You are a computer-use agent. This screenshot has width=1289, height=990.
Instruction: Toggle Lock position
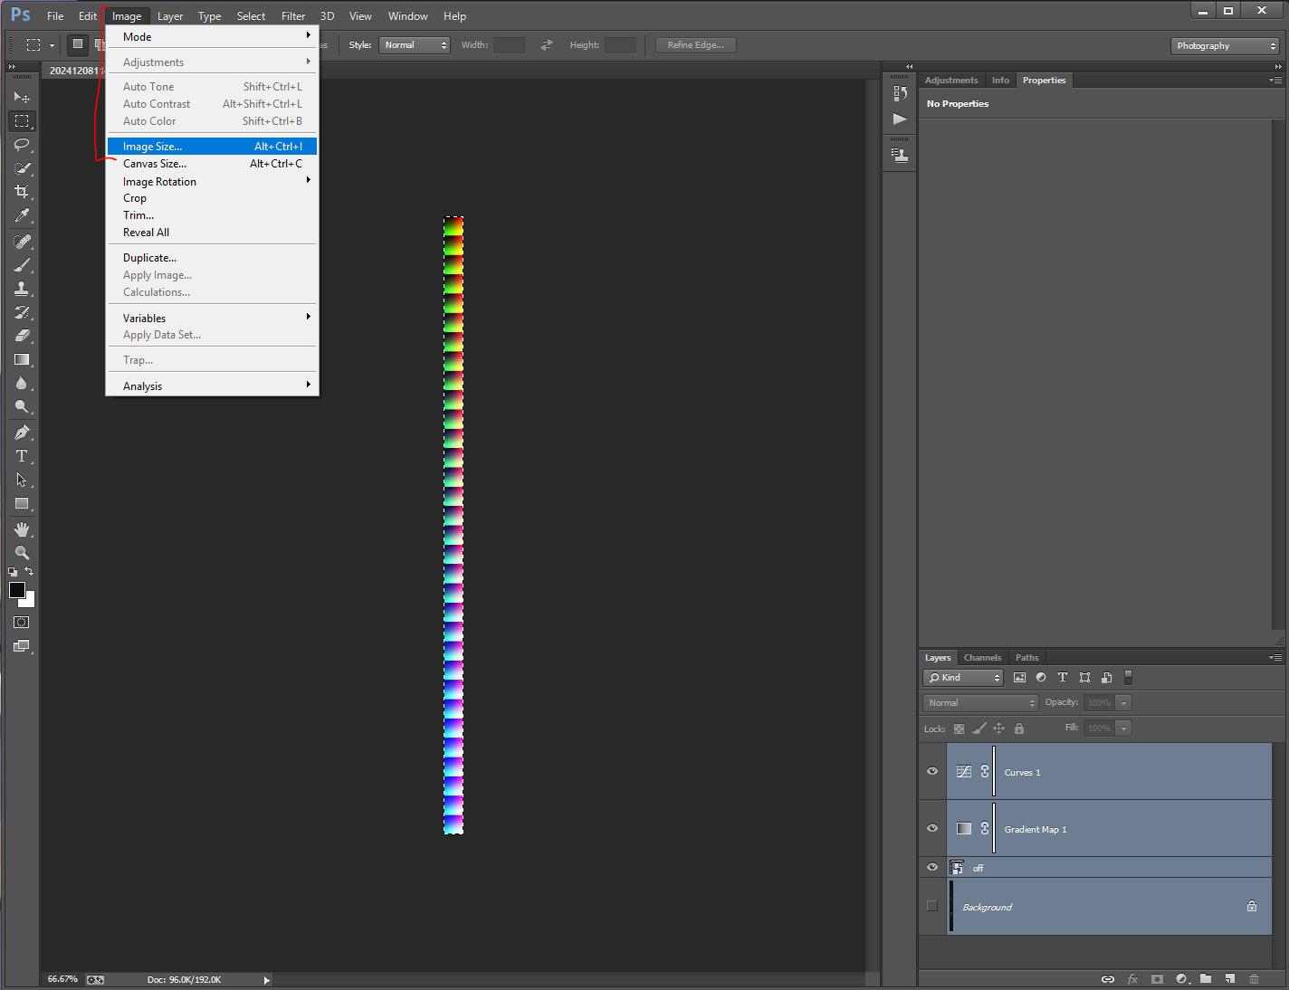[x=999, y=728]
